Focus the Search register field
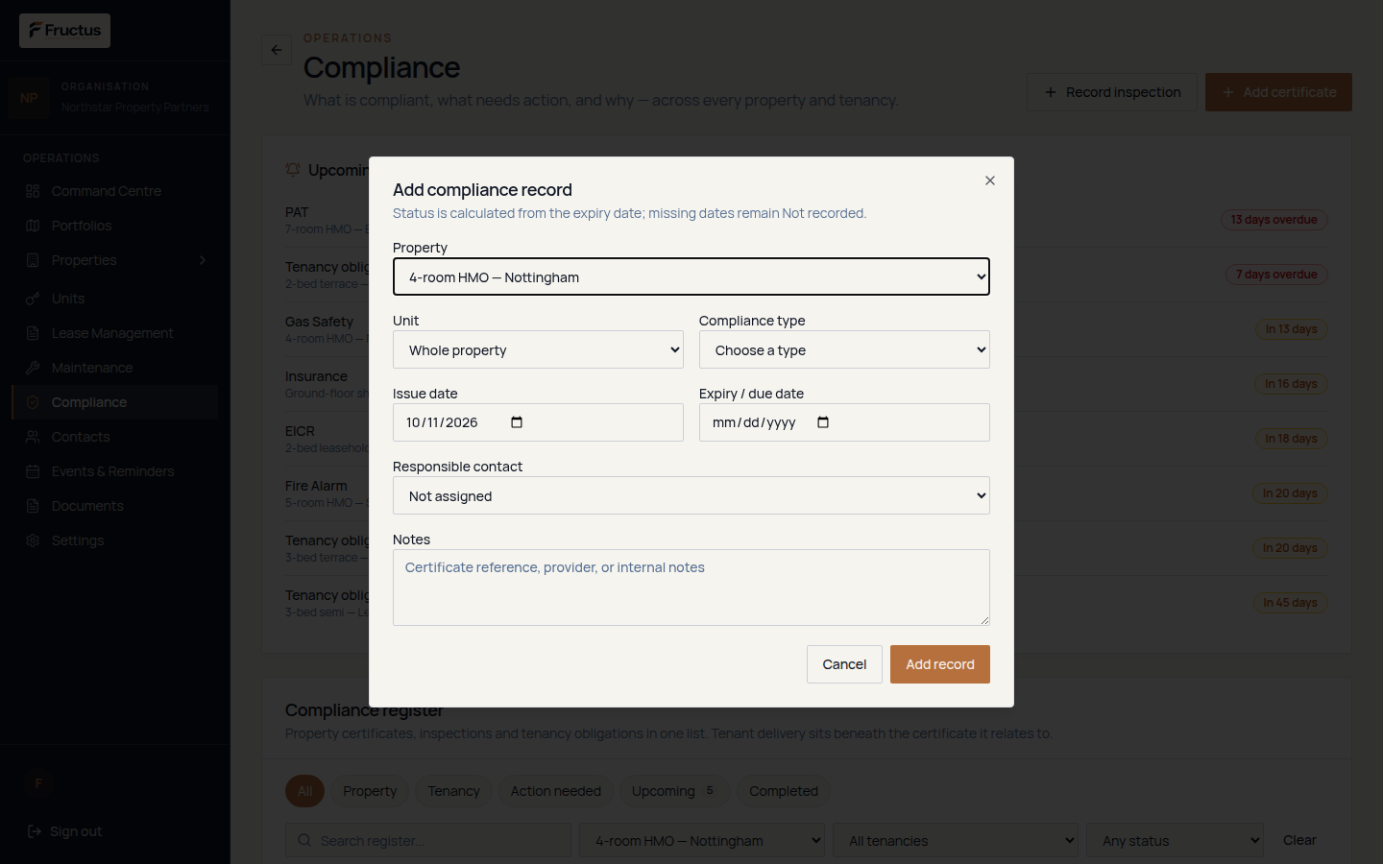1383x864 pixels. [x=428, y=841]
